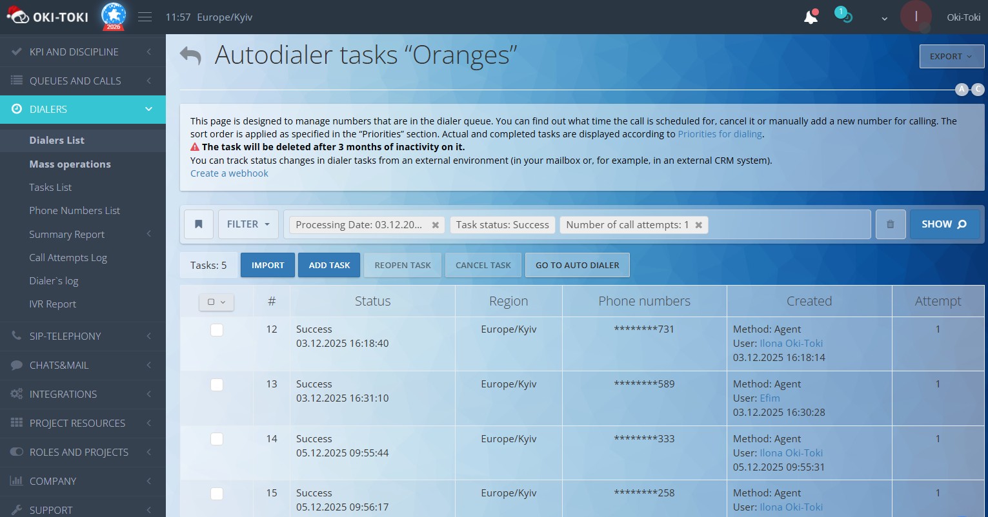Tick the checkbox for task 14
Viewport: 988px width, 517px height.
[217, 439]
